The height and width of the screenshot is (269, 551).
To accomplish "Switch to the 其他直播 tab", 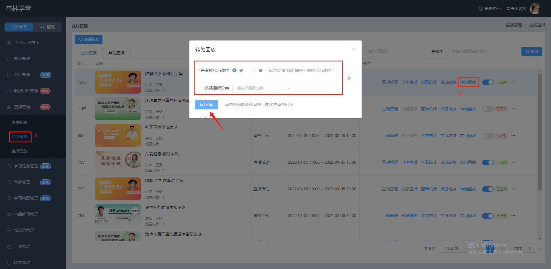I will (x=117, y=53).
